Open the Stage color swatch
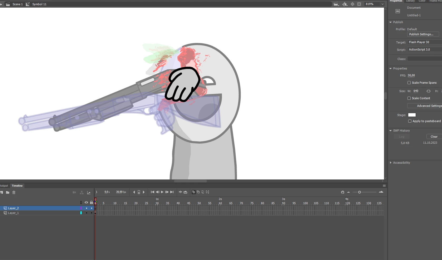This screenshot has height=260, width=442. coord(412,115)
